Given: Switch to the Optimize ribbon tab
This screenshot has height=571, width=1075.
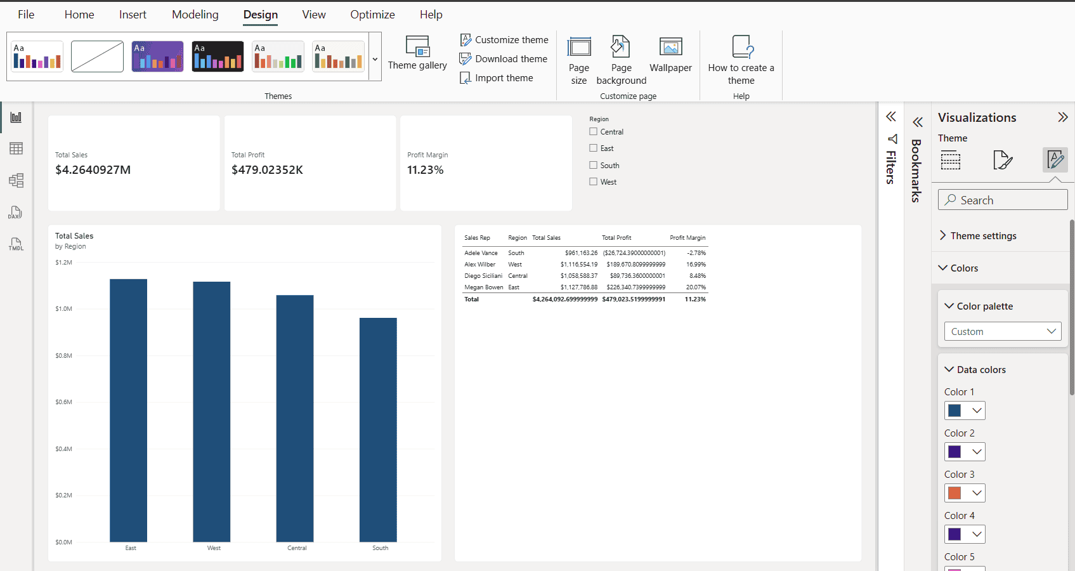Looking at the screenshot, I should click(x=372, y=15).
